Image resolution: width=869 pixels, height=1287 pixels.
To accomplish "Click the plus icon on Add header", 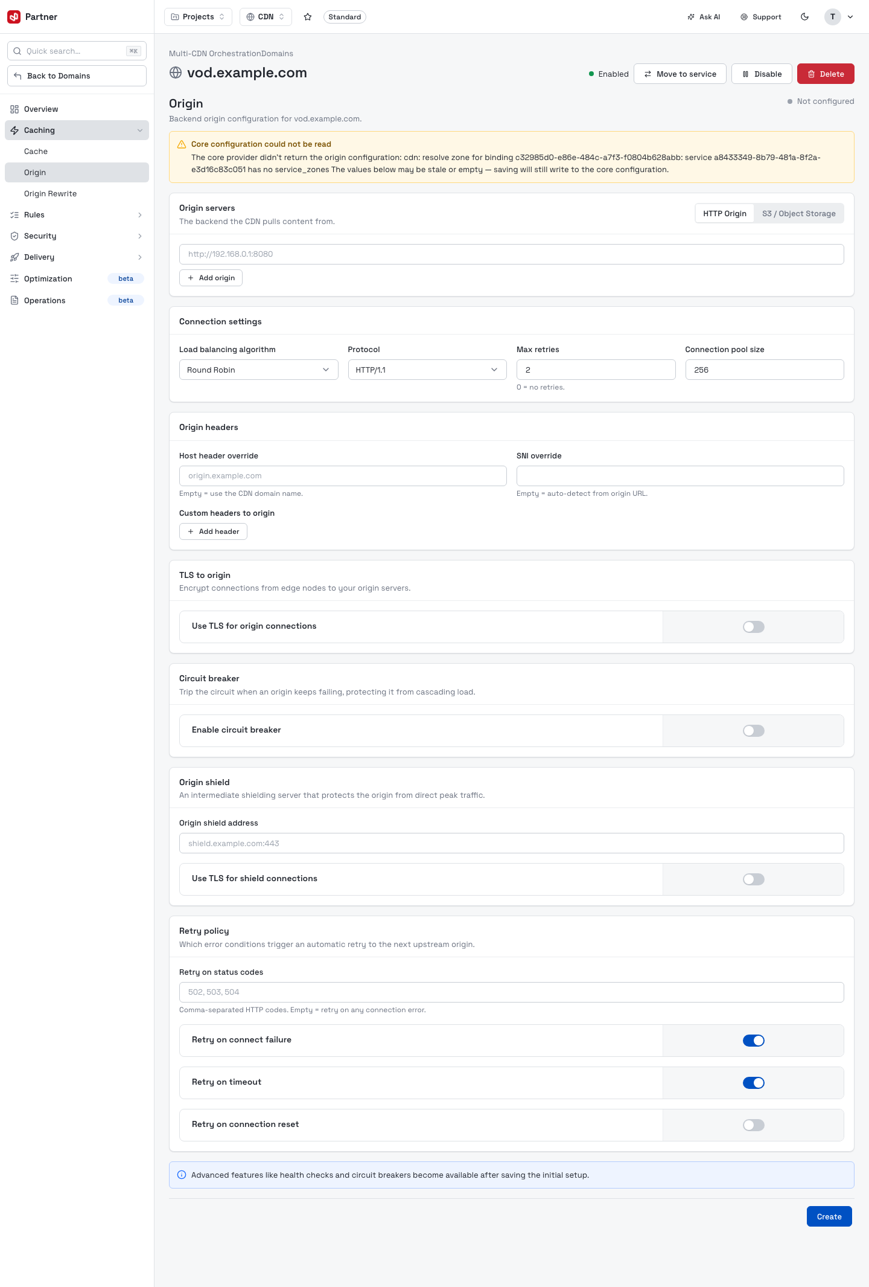I will point(191,531).
